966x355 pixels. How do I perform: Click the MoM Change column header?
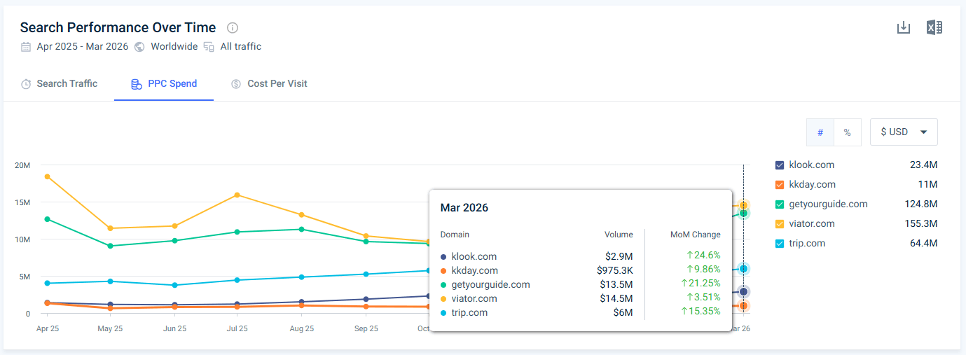[x=695, y=235]
